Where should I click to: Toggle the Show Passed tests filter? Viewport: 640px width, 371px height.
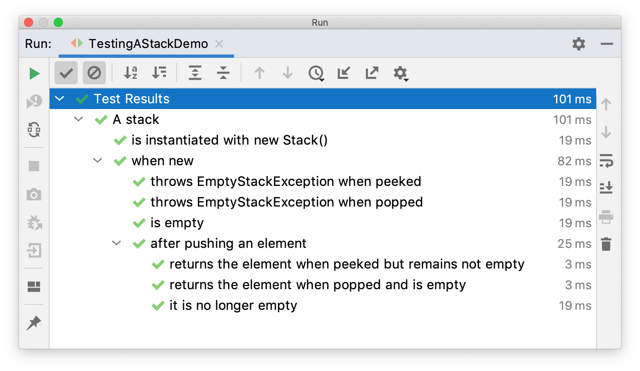[x=66, y=73]
